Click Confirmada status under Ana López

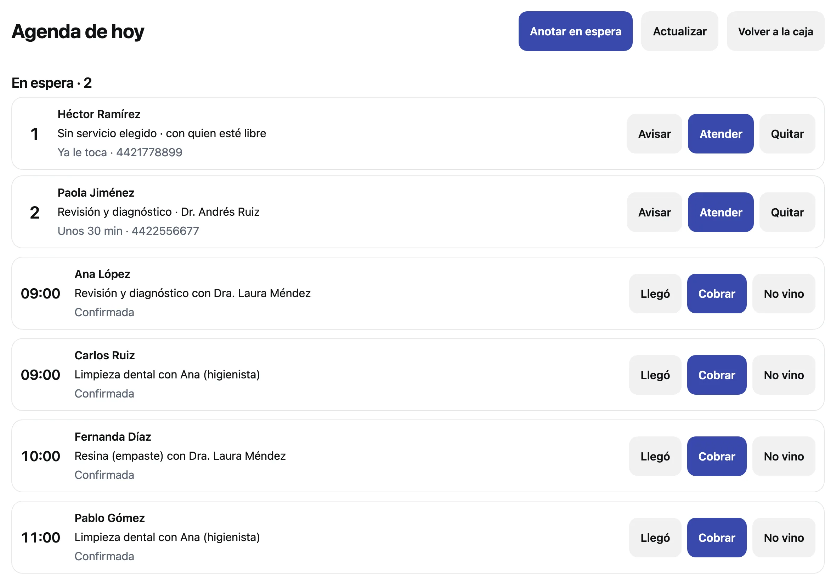104,312
